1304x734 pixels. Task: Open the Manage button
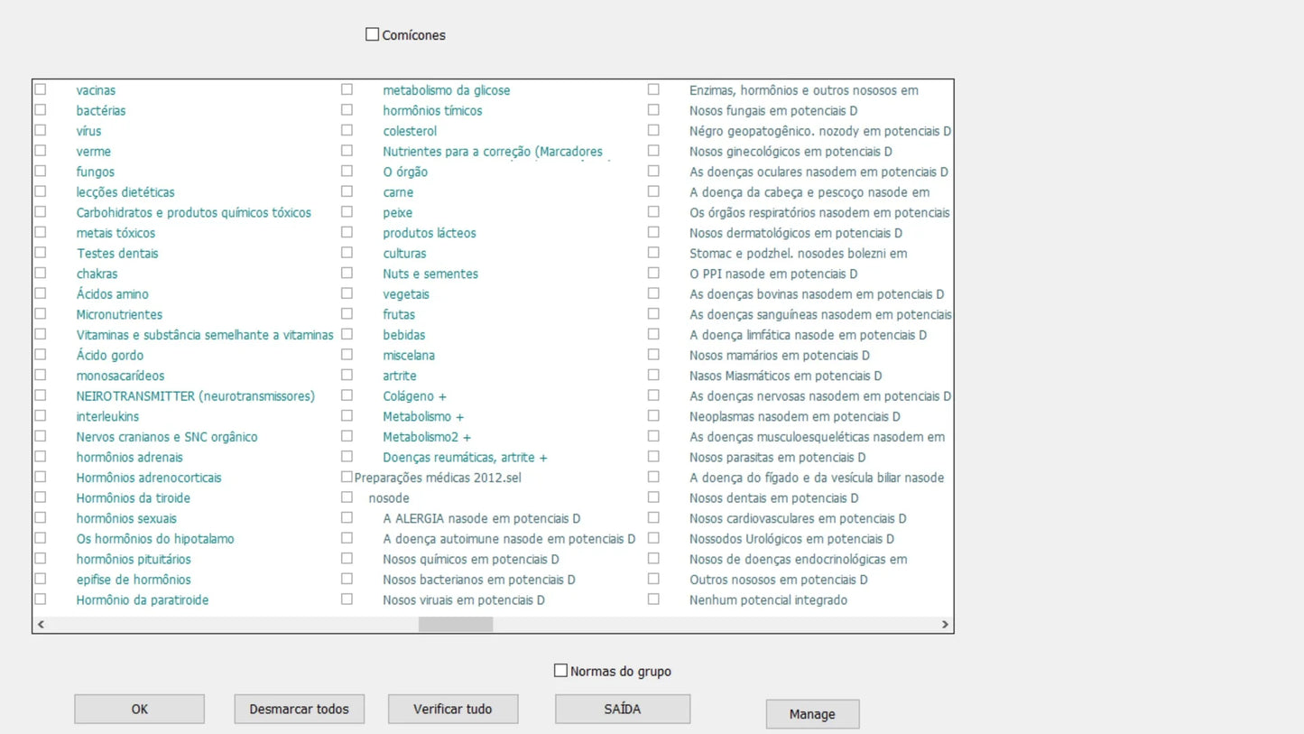pyautogui.click(x=812, y=714)
